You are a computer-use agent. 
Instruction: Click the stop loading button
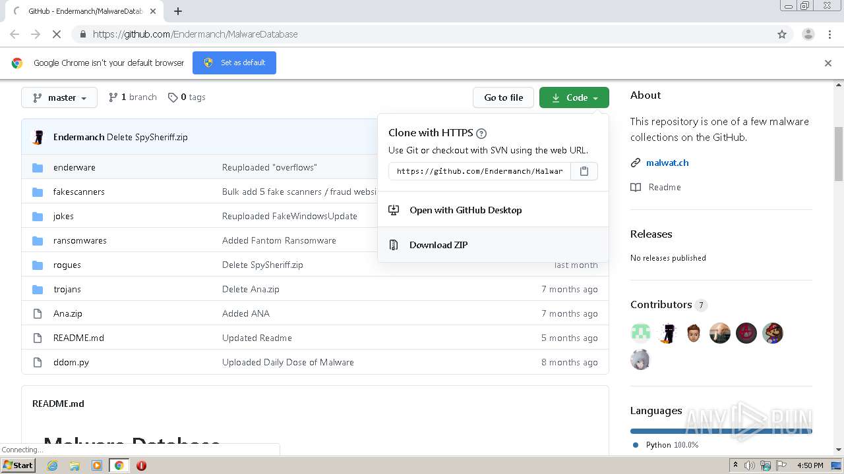click(57, 34)
